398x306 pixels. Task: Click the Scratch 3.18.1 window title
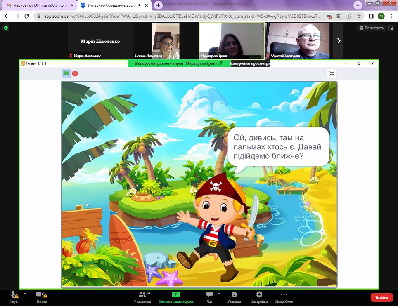(36, 64)
